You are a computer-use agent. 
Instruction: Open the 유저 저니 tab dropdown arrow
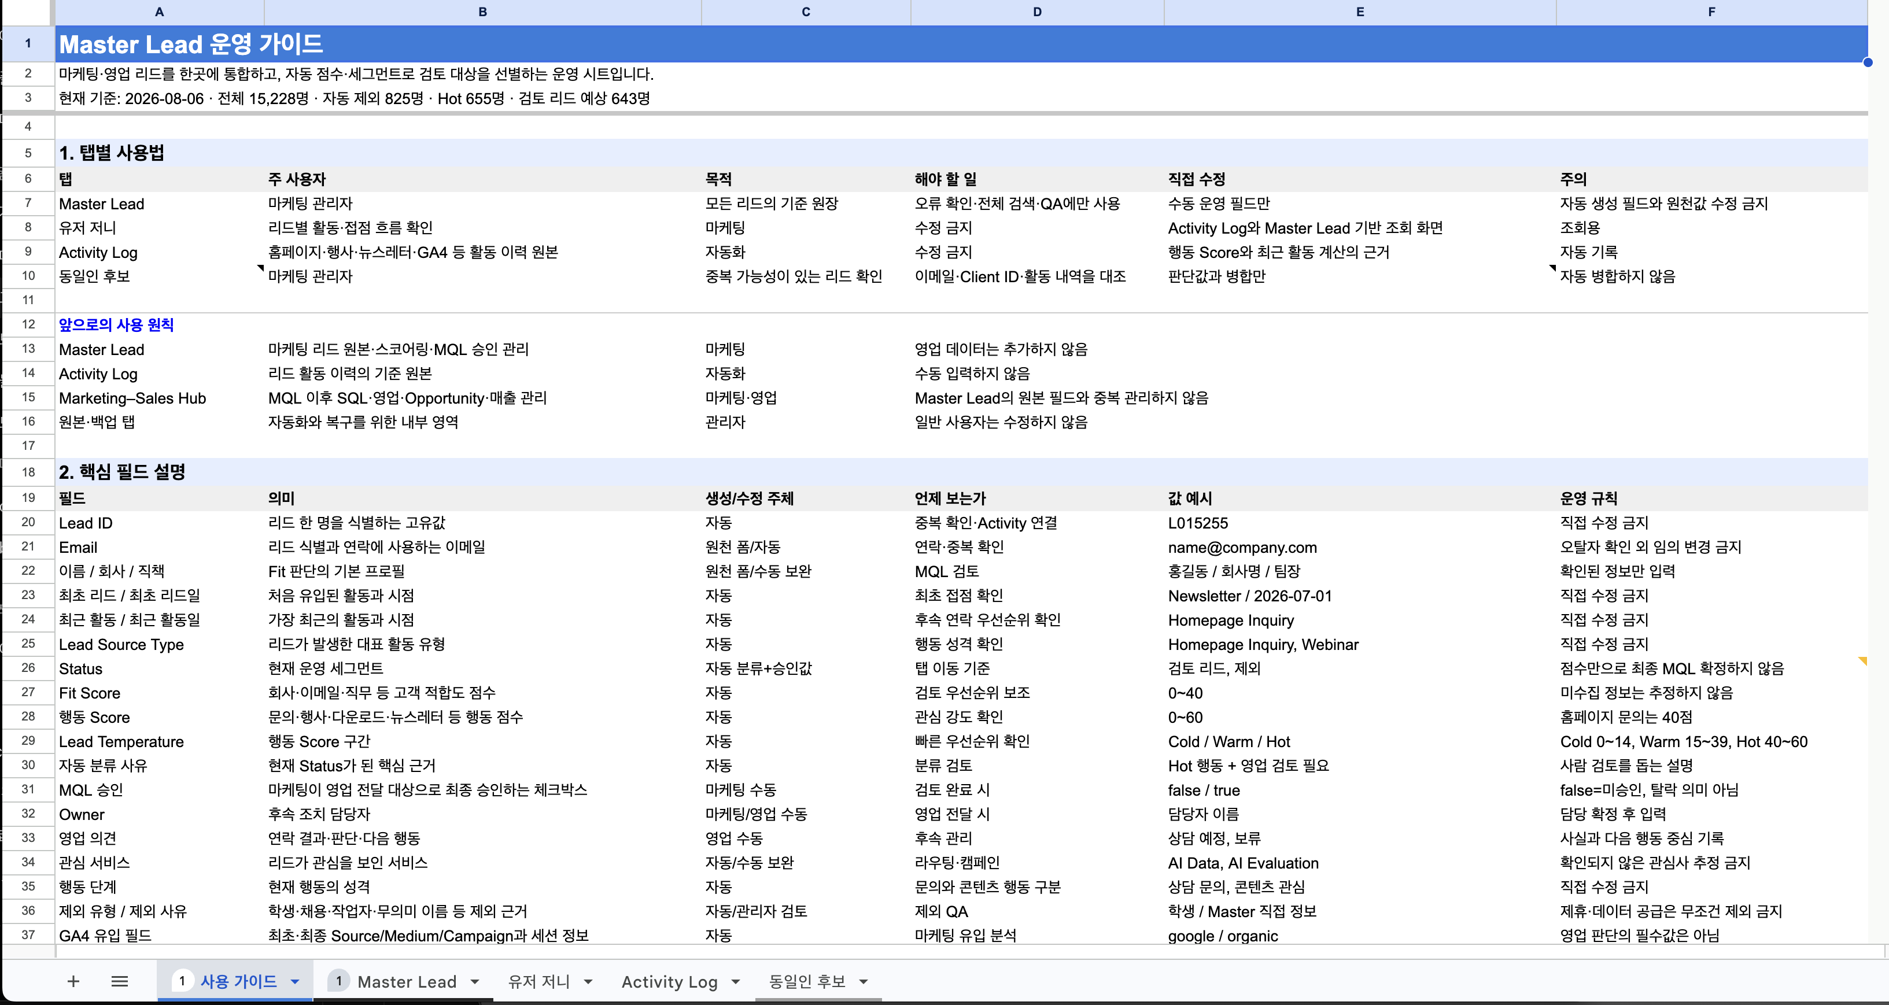(x=588, y=981)
